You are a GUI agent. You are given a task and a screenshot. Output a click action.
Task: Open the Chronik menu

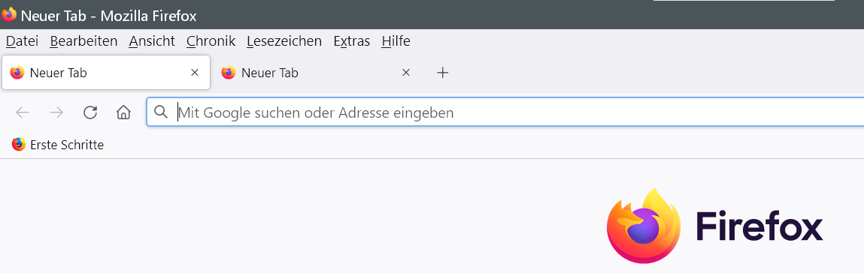click(211, 41)
